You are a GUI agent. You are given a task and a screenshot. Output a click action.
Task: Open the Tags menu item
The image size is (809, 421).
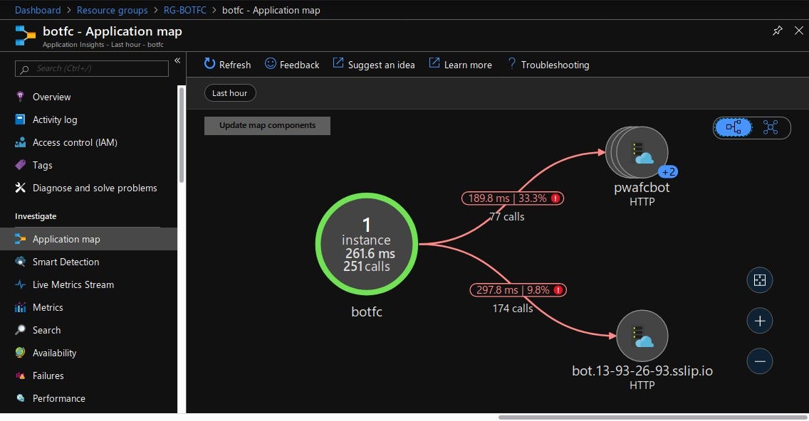pos(89,165)
